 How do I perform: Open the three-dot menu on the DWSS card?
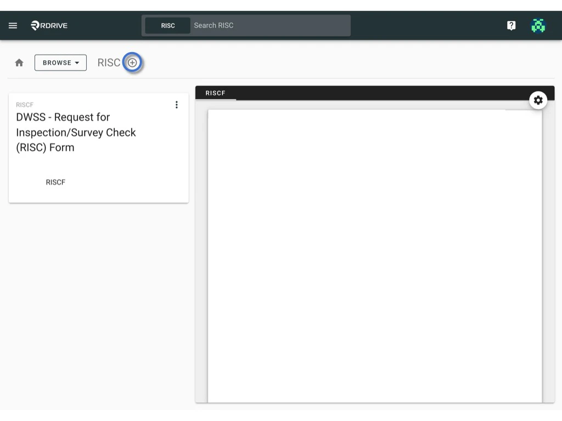pyautogui.click(x=177, y=105)
